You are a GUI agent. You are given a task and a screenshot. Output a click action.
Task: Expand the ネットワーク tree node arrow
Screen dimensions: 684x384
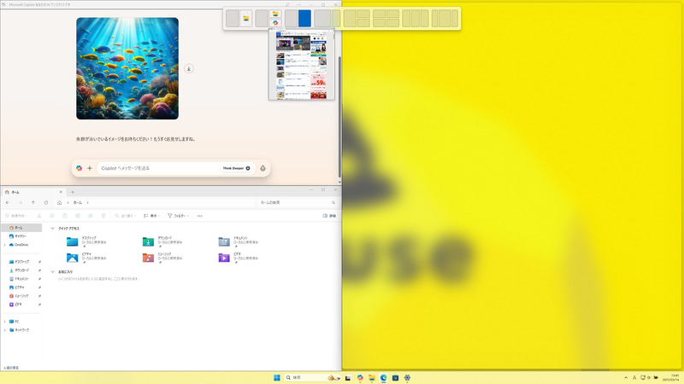tap(5, 330)
